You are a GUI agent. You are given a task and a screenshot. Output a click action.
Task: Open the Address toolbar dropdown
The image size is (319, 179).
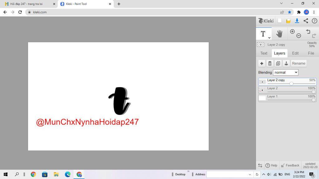point(250,174)
